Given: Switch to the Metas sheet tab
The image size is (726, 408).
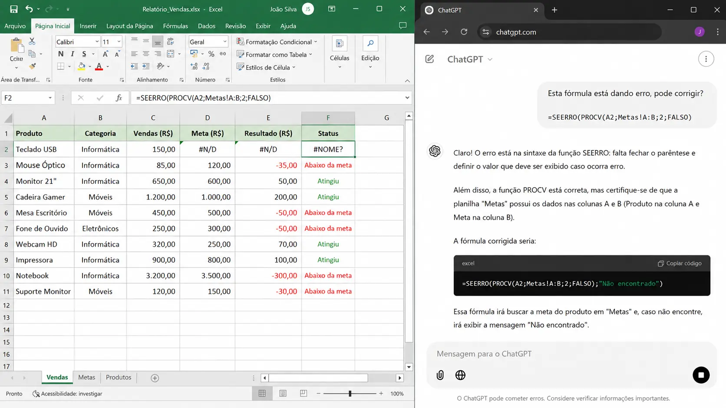Looking at the screenshot, I should 86,377.
